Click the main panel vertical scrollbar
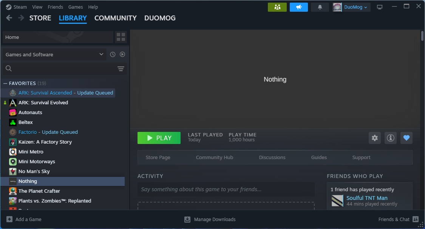 (x=422, y=36)
